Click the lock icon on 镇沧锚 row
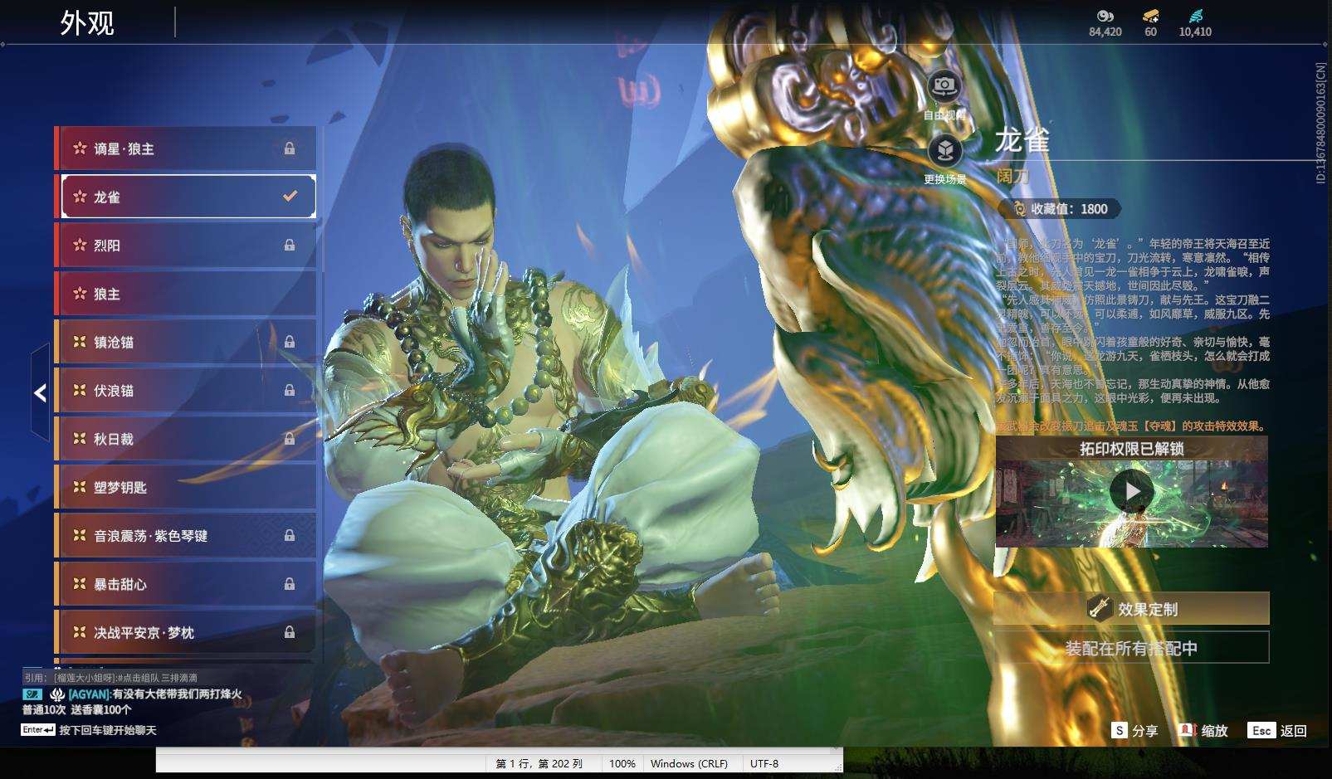The height and width of the screenshot is (779, 1332). pos(290,342)
